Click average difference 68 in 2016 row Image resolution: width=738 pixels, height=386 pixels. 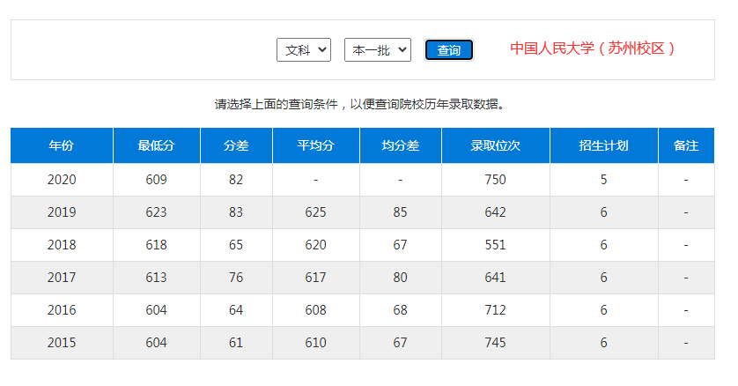point(400,310)
